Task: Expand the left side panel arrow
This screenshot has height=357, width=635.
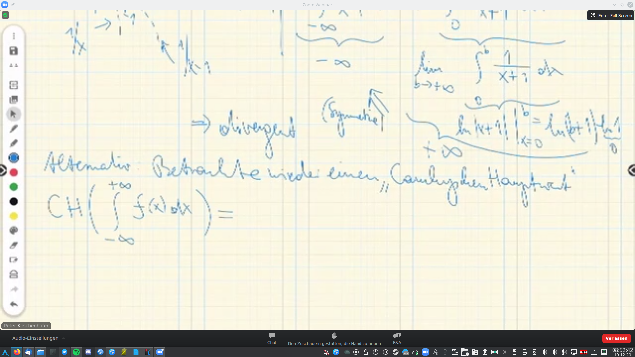Action: point(2,170)
